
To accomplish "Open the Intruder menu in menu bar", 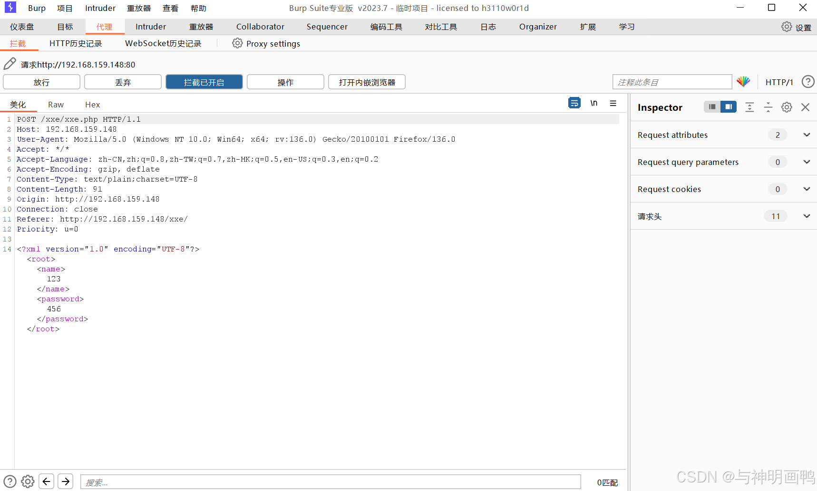I will [x=100, y=8].
